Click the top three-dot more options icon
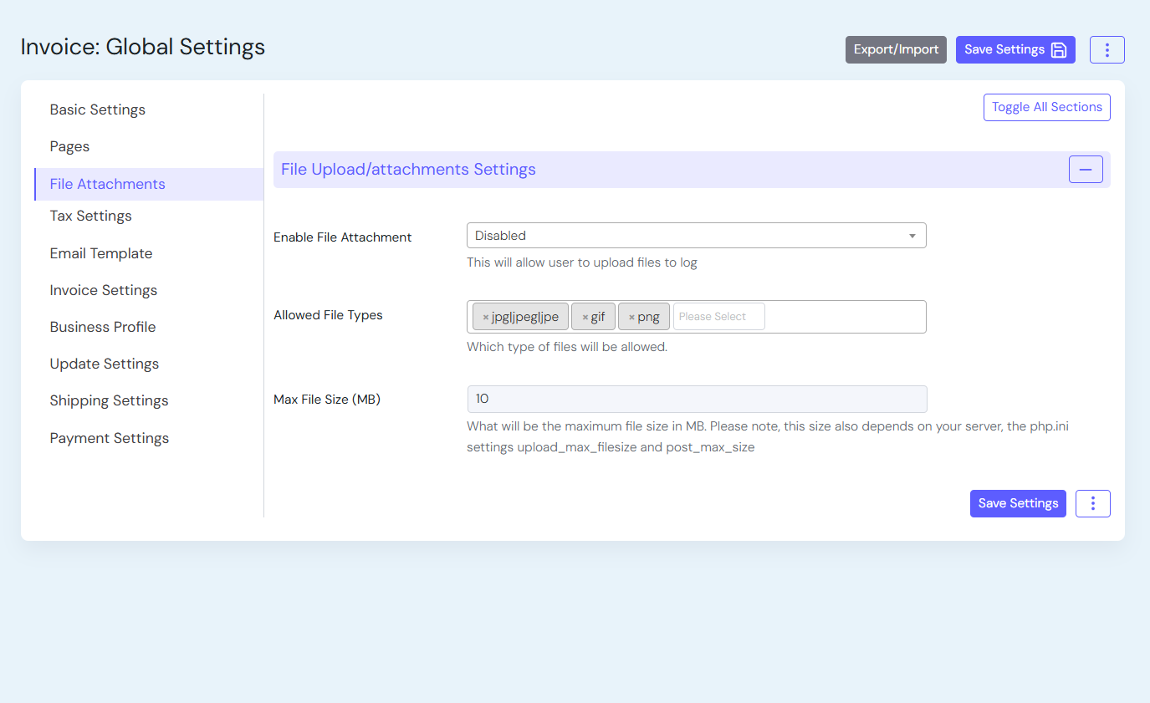Viewport: 1150px width, 703px height. point(1107,49)
